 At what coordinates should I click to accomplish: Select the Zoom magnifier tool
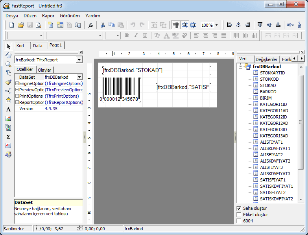pyautogui.click(x=8, y=64)
